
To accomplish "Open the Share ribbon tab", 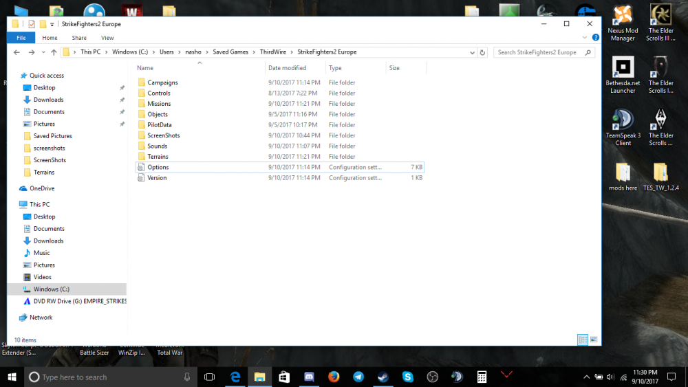I will [x=79, y=38].
